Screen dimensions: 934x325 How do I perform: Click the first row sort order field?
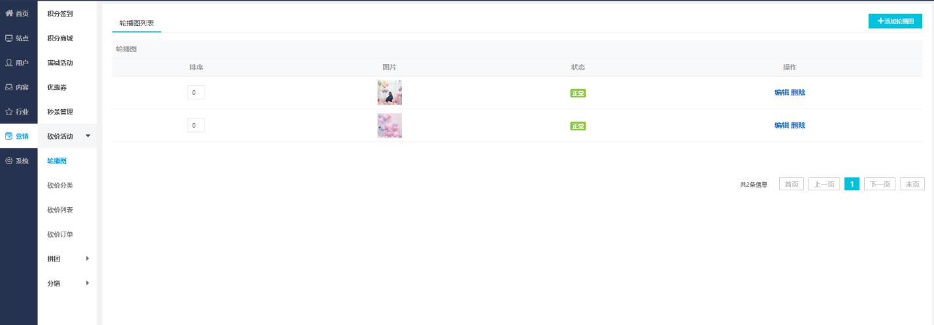tap(196, 92)
